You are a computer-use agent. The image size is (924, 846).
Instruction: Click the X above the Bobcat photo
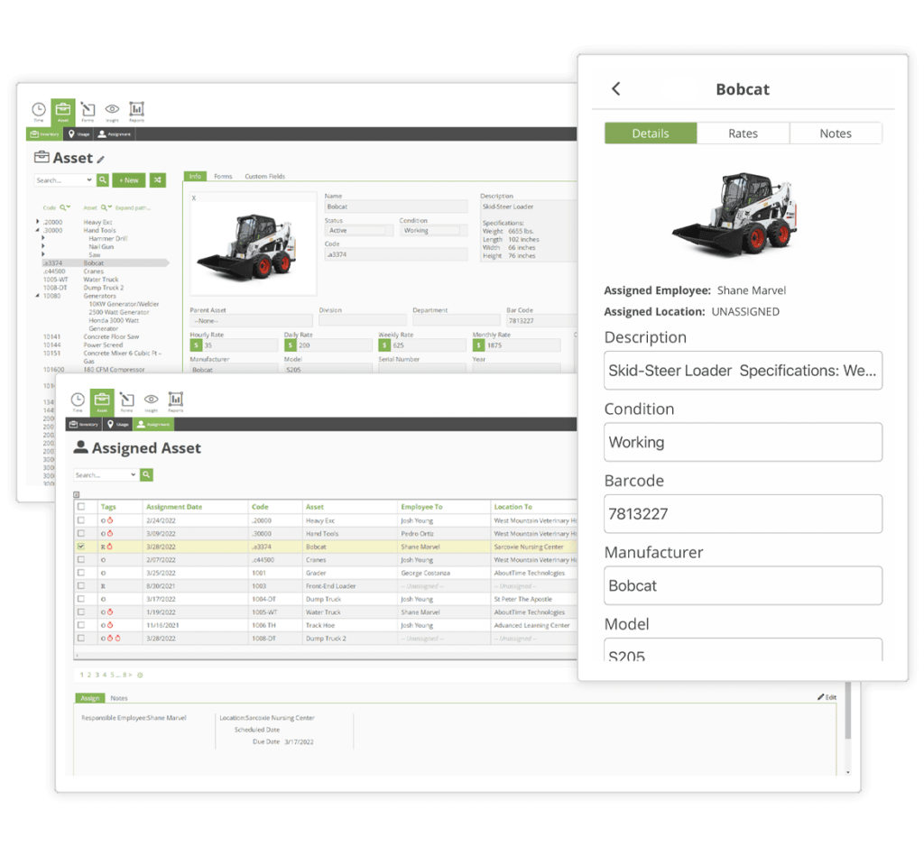[x=194, y=198]
